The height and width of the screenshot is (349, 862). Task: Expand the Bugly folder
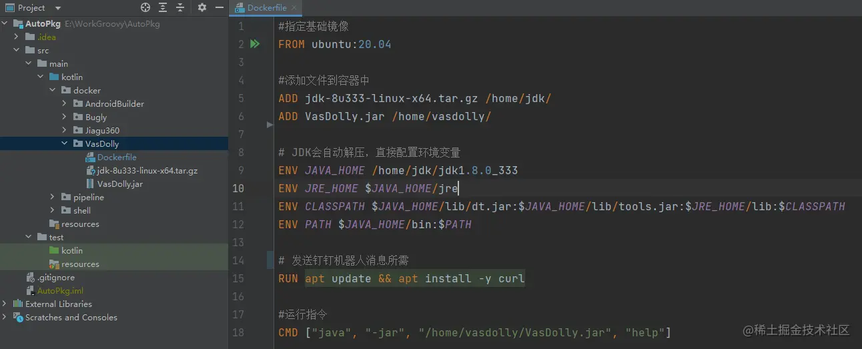click(65, 117)
